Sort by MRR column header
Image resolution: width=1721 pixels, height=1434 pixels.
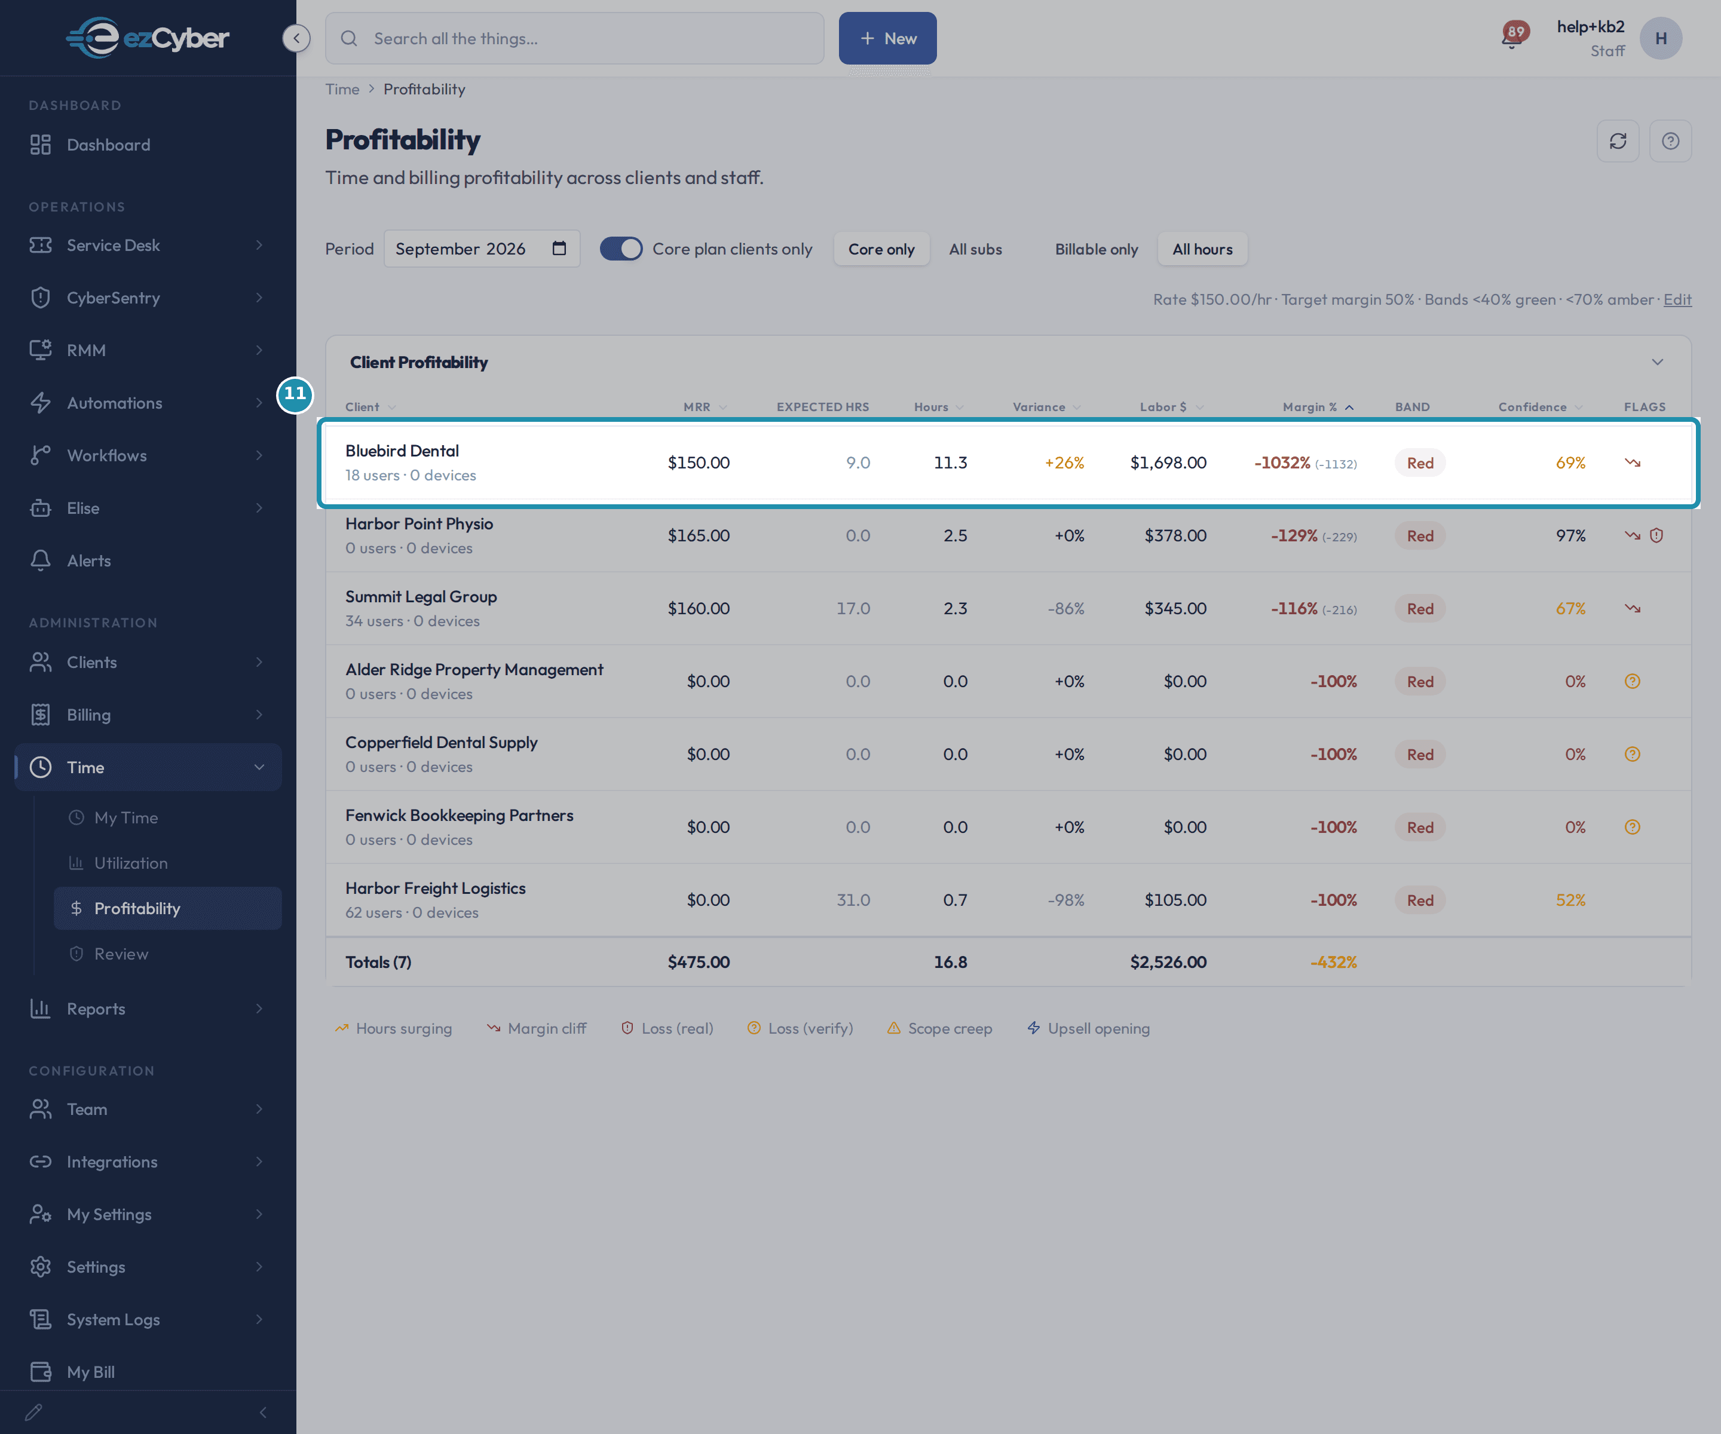(x=705, y=407)
